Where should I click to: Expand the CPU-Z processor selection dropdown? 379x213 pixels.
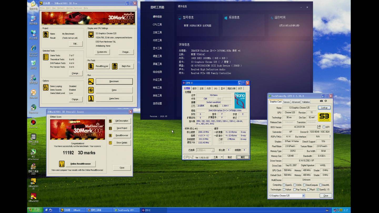tap(212, 150)
